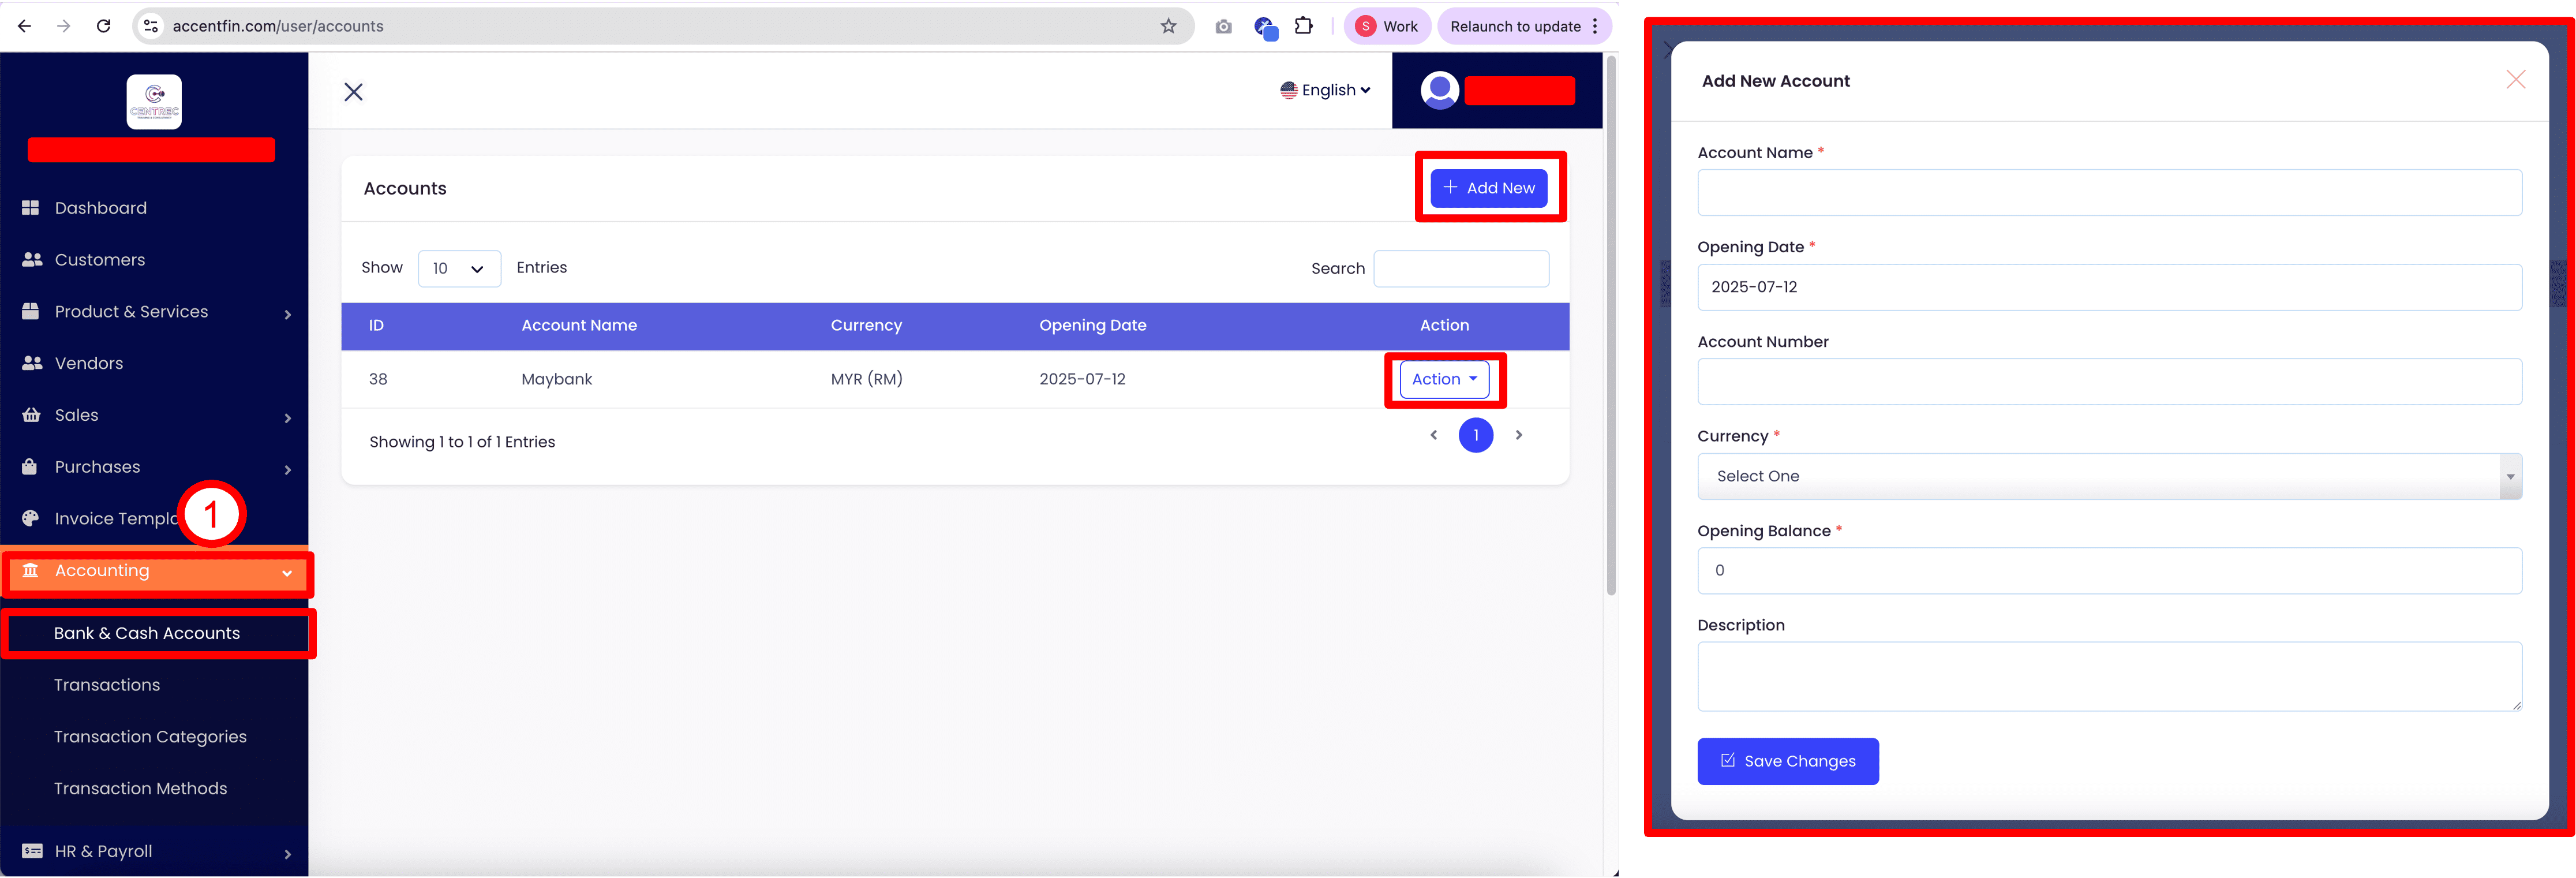Image resolution: width=2576 pixels, height=878 pixels.
Task: Close the sidebar with the X icon
Action: (x=353, y=92)
